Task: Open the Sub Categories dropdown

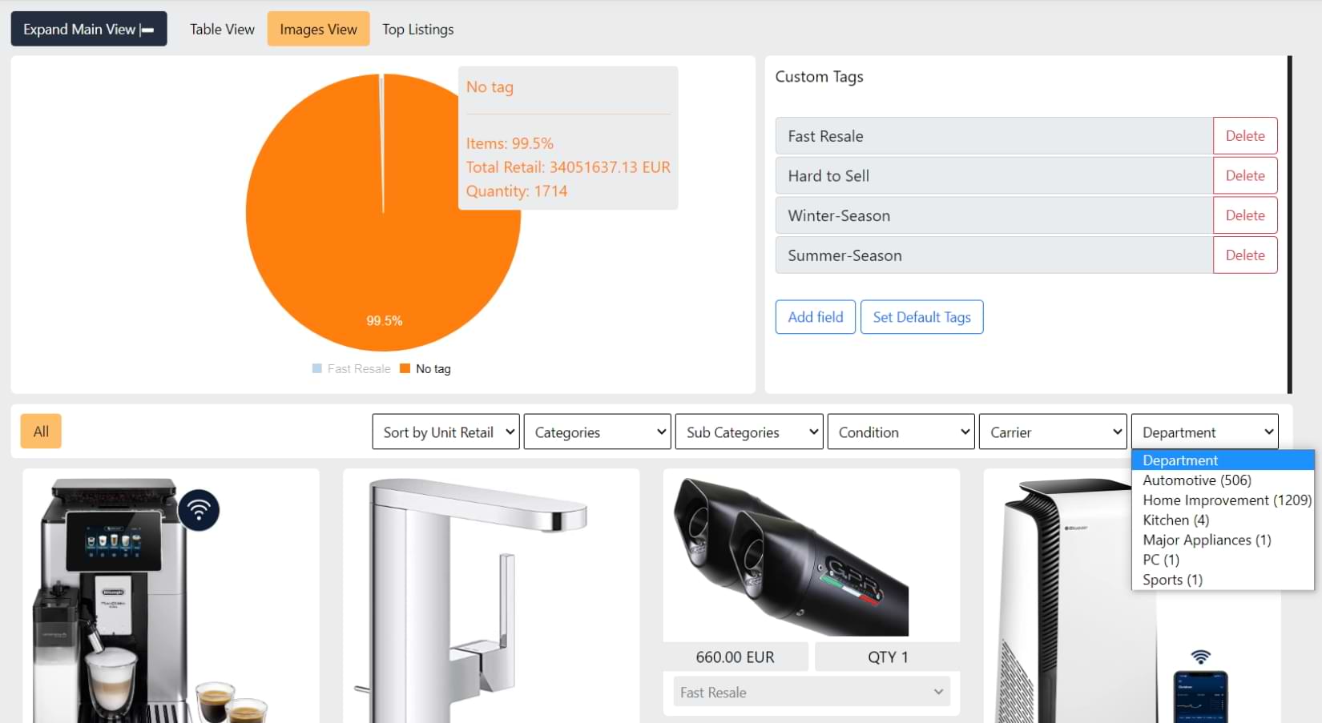Action: click(x=748, y=432)
